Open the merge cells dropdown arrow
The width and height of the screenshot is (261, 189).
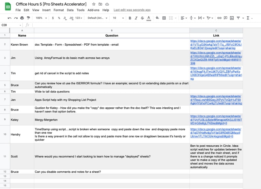point(176,18)
